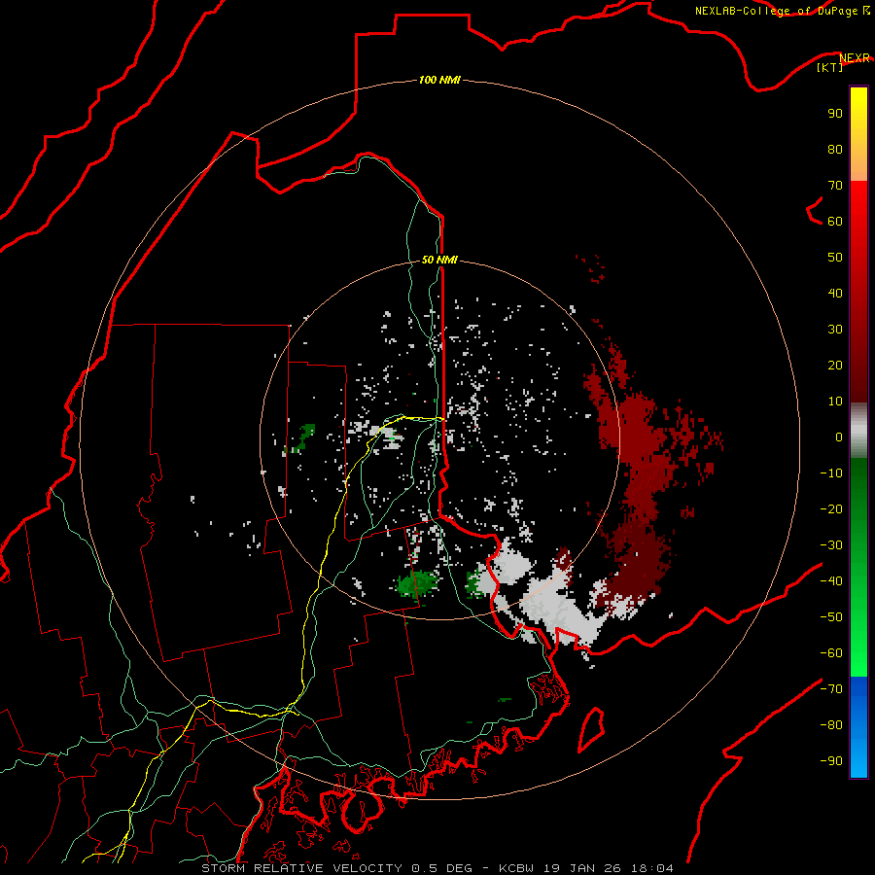This screenshot has height=875, width=875.
Task: Select the 30 value on velocity scale
Action: pyautogui.click(x=835, y=330)
